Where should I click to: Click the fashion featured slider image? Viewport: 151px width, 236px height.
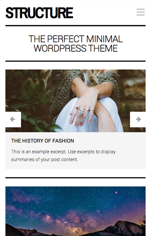(x=75, y=101)
